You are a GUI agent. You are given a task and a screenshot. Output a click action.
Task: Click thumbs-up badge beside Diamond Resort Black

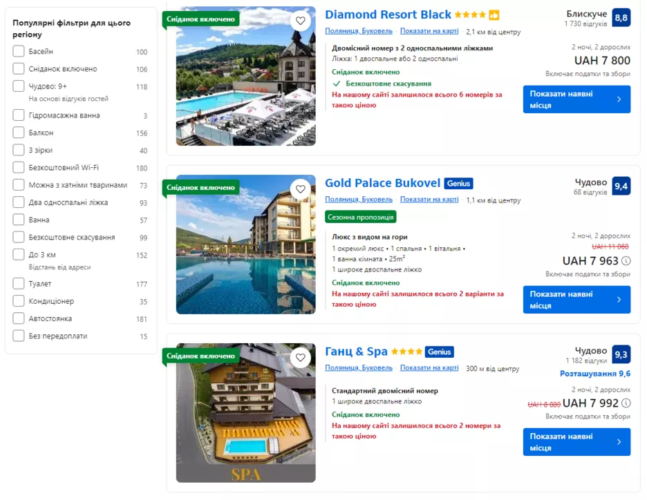(x=494, y=15)
